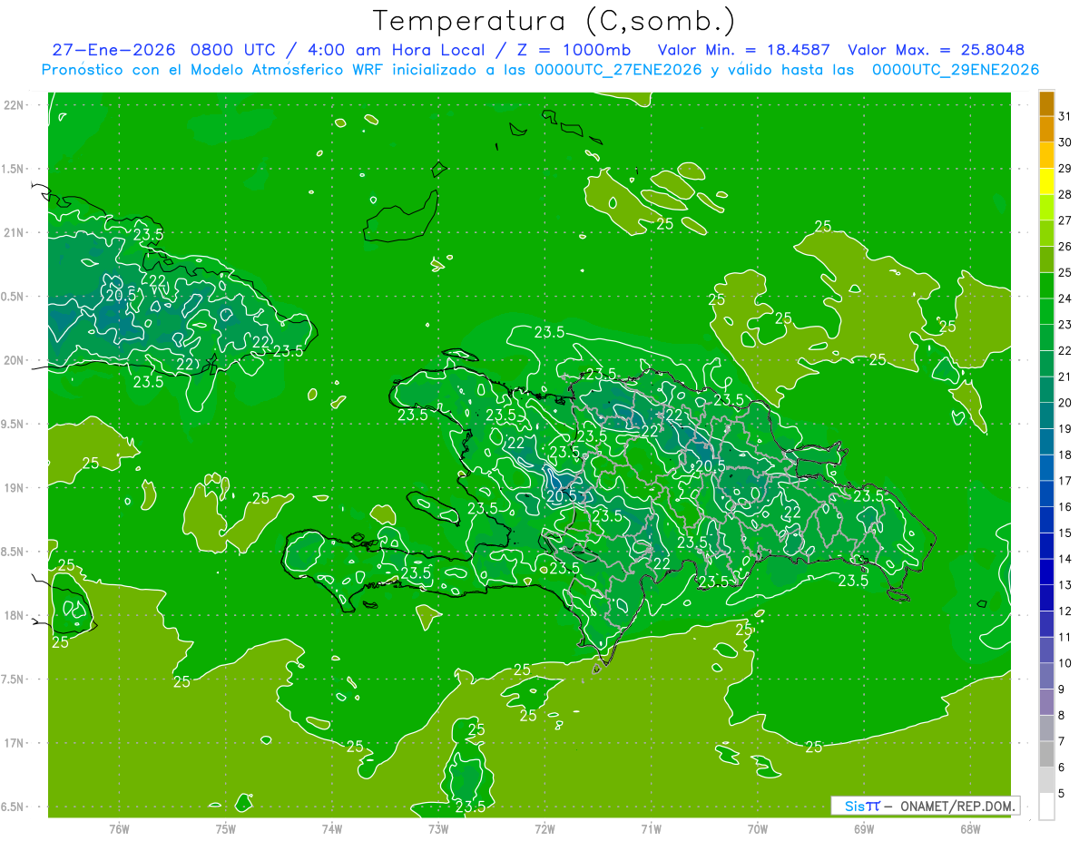Pick the orange color bar segment between 30 and 31
The height and width of the screenshot is (841, 1089).
pyautogui.click(x=1046, y=130)
